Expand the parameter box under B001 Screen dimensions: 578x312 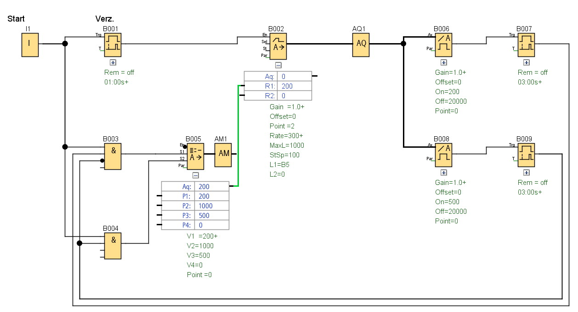[x=113, y=62]
